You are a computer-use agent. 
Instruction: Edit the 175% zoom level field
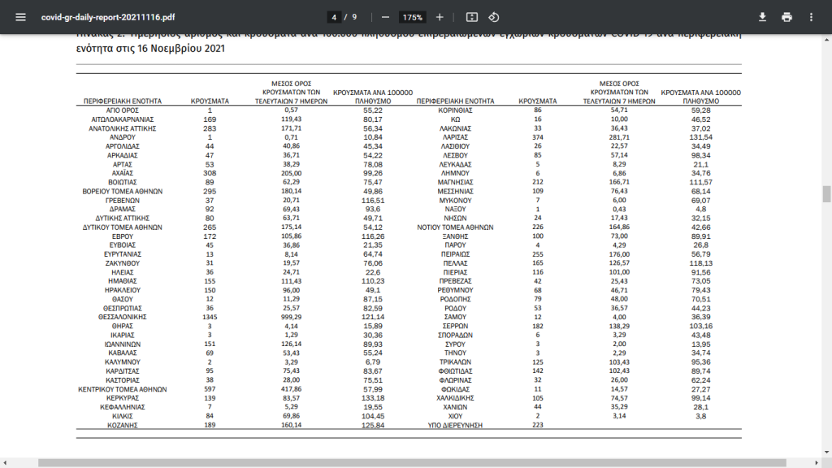(x=412, y=17)
